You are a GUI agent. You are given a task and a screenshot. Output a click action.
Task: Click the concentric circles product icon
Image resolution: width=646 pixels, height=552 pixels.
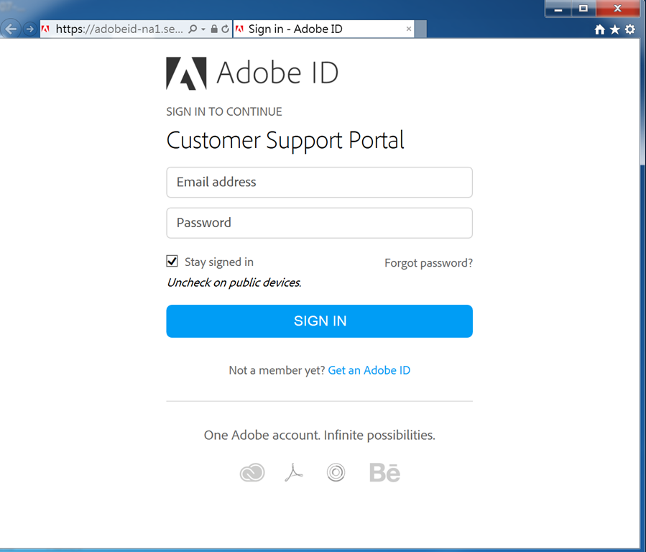tap(336, 472)
